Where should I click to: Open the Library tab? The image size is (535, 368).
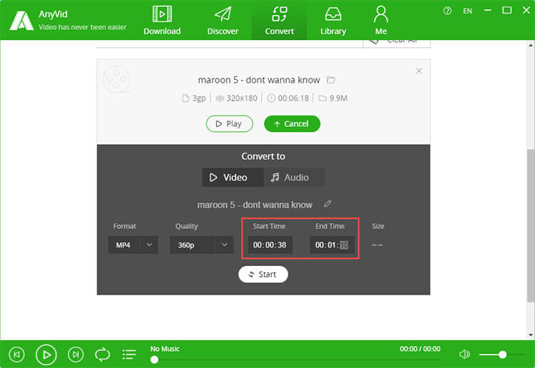[x=333, y=21]
